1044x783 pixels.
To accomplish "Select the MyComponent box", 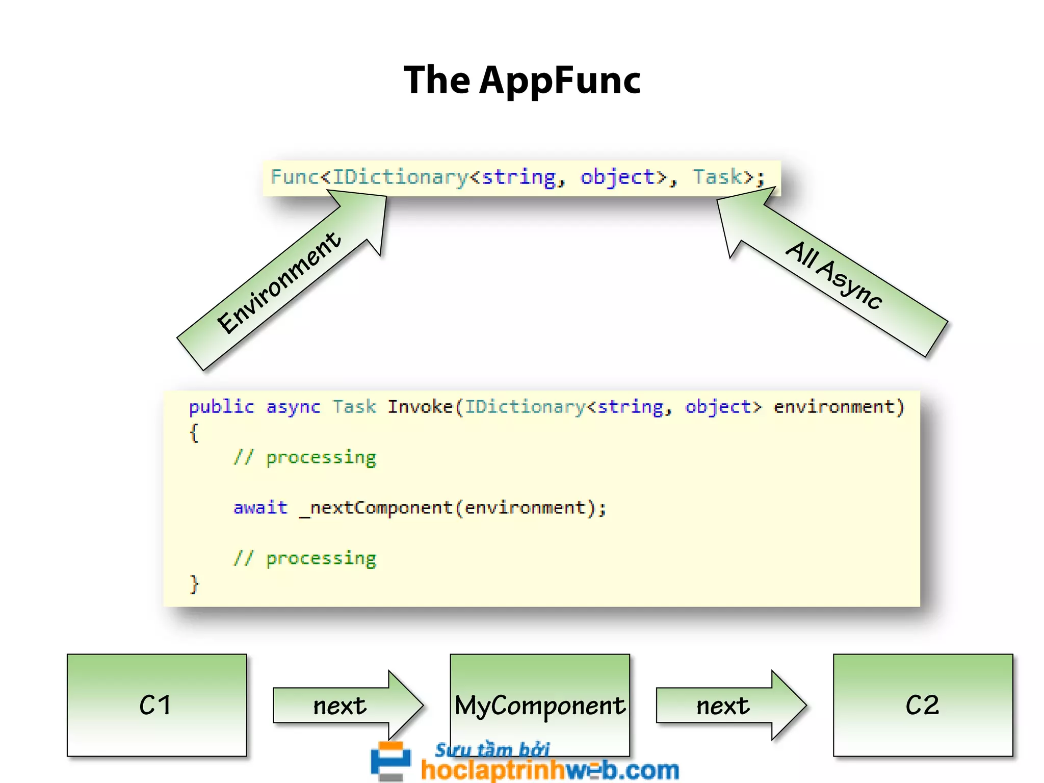I will (x=539, y=705).
